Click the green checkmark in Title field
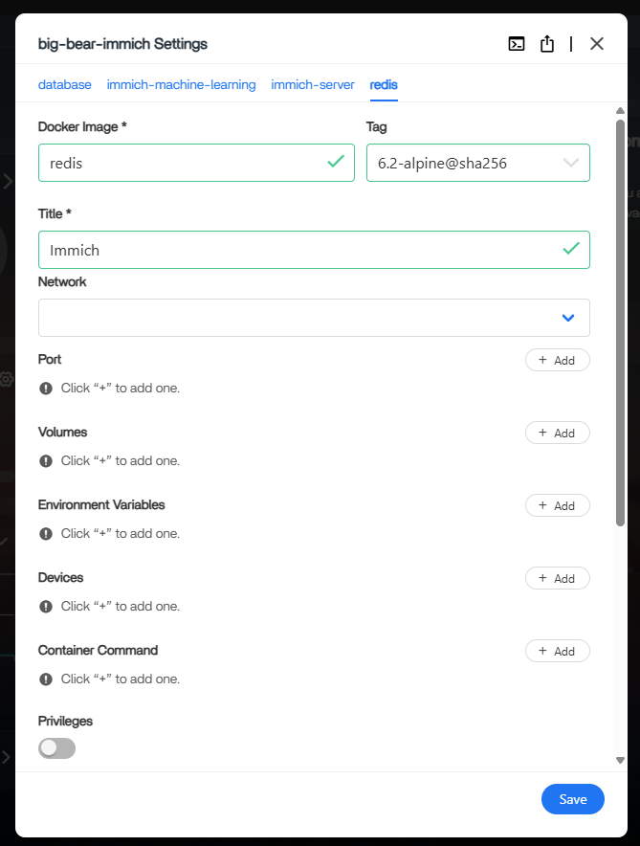 tap(571, 248)
